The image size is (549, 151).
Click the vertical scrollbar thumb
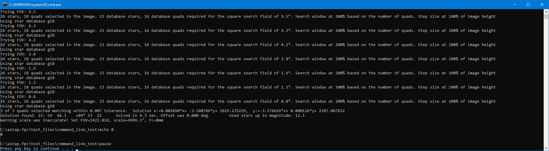546,17
